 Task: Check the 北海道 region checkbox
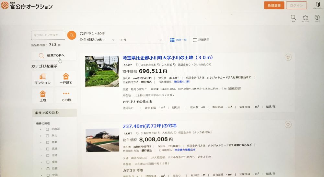point(48,129)
